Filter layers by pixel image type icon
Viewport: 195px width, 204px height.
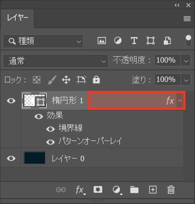(x=102, y=41)
